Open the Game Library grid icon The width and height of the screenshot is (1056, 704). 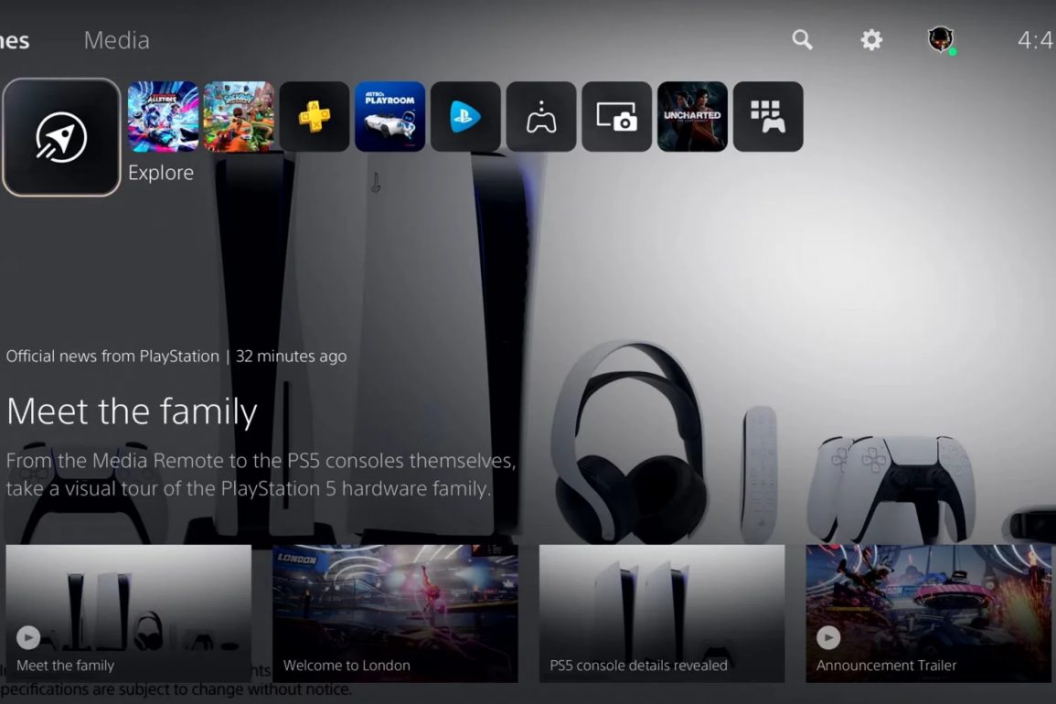point(768,116)
